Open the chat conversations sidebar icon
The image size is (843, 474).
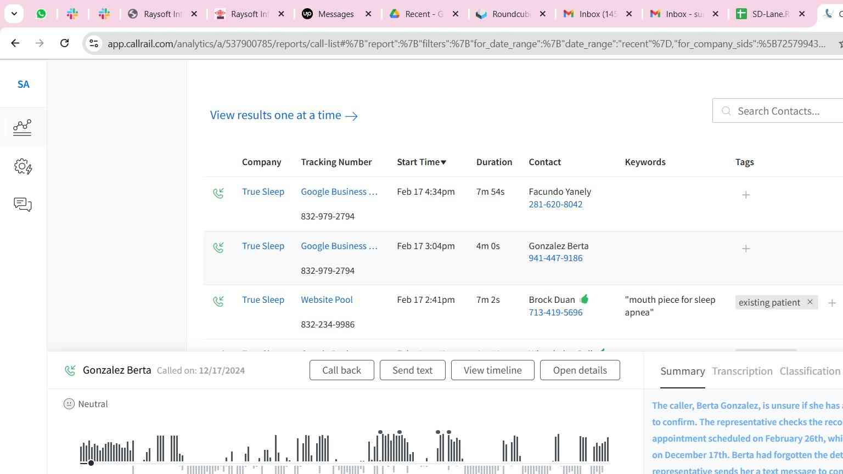(x=23, y=205)
